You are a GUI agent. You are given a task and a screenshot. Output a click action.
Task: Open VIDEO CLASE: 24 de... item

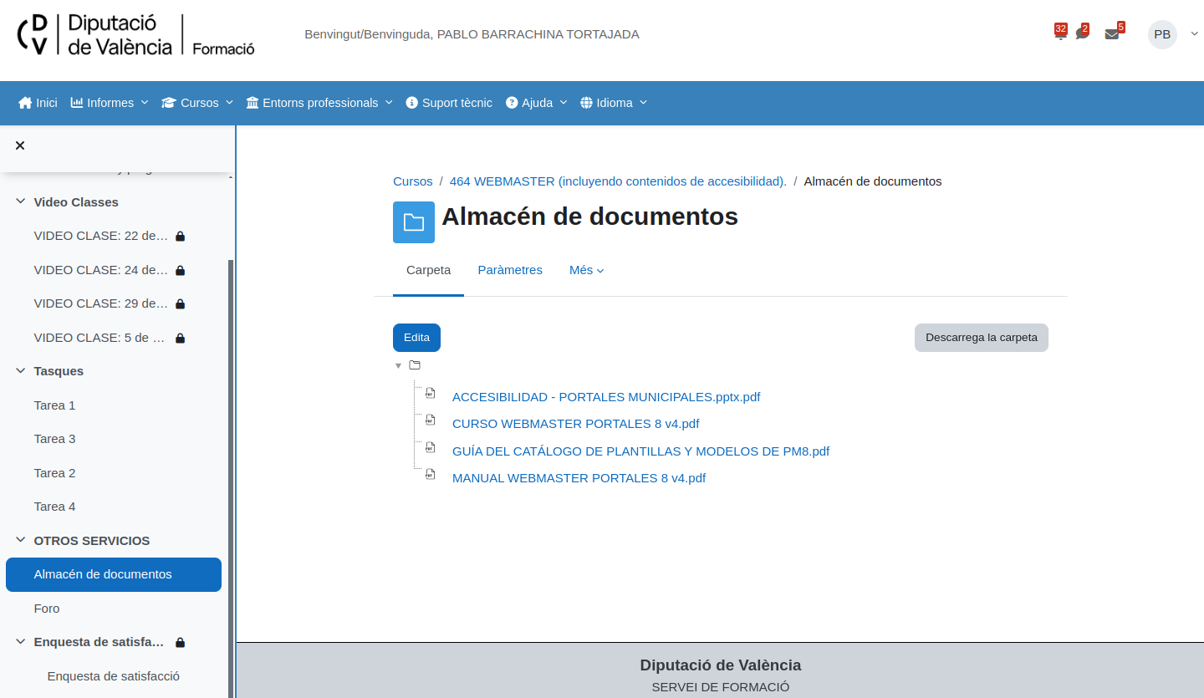[101, 270]
